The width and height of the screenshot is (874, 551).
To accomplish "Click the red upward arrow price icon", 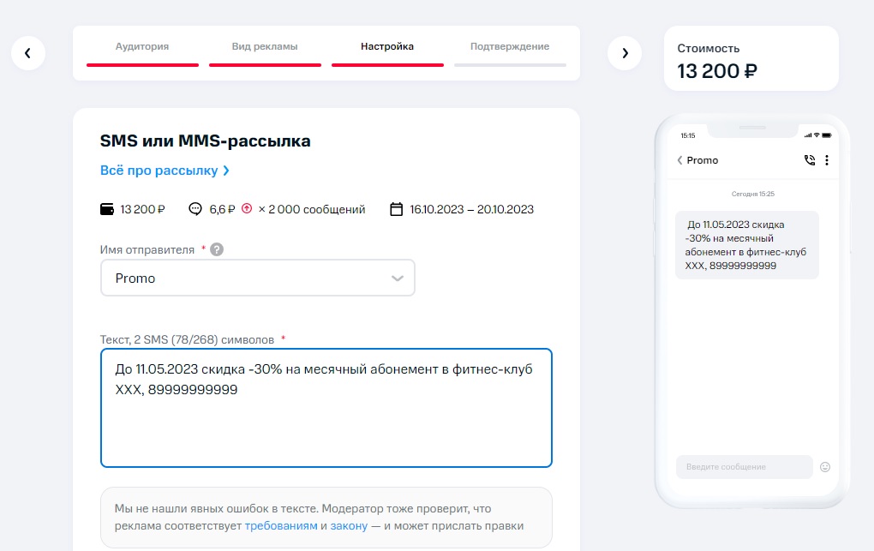I will point(246,208).
